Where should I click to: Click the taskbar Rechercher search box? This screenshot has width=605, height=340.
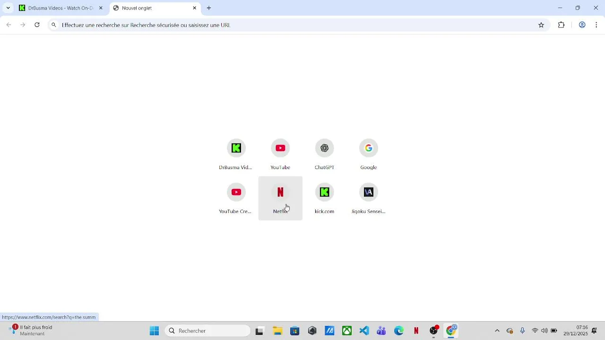[207, 331]
